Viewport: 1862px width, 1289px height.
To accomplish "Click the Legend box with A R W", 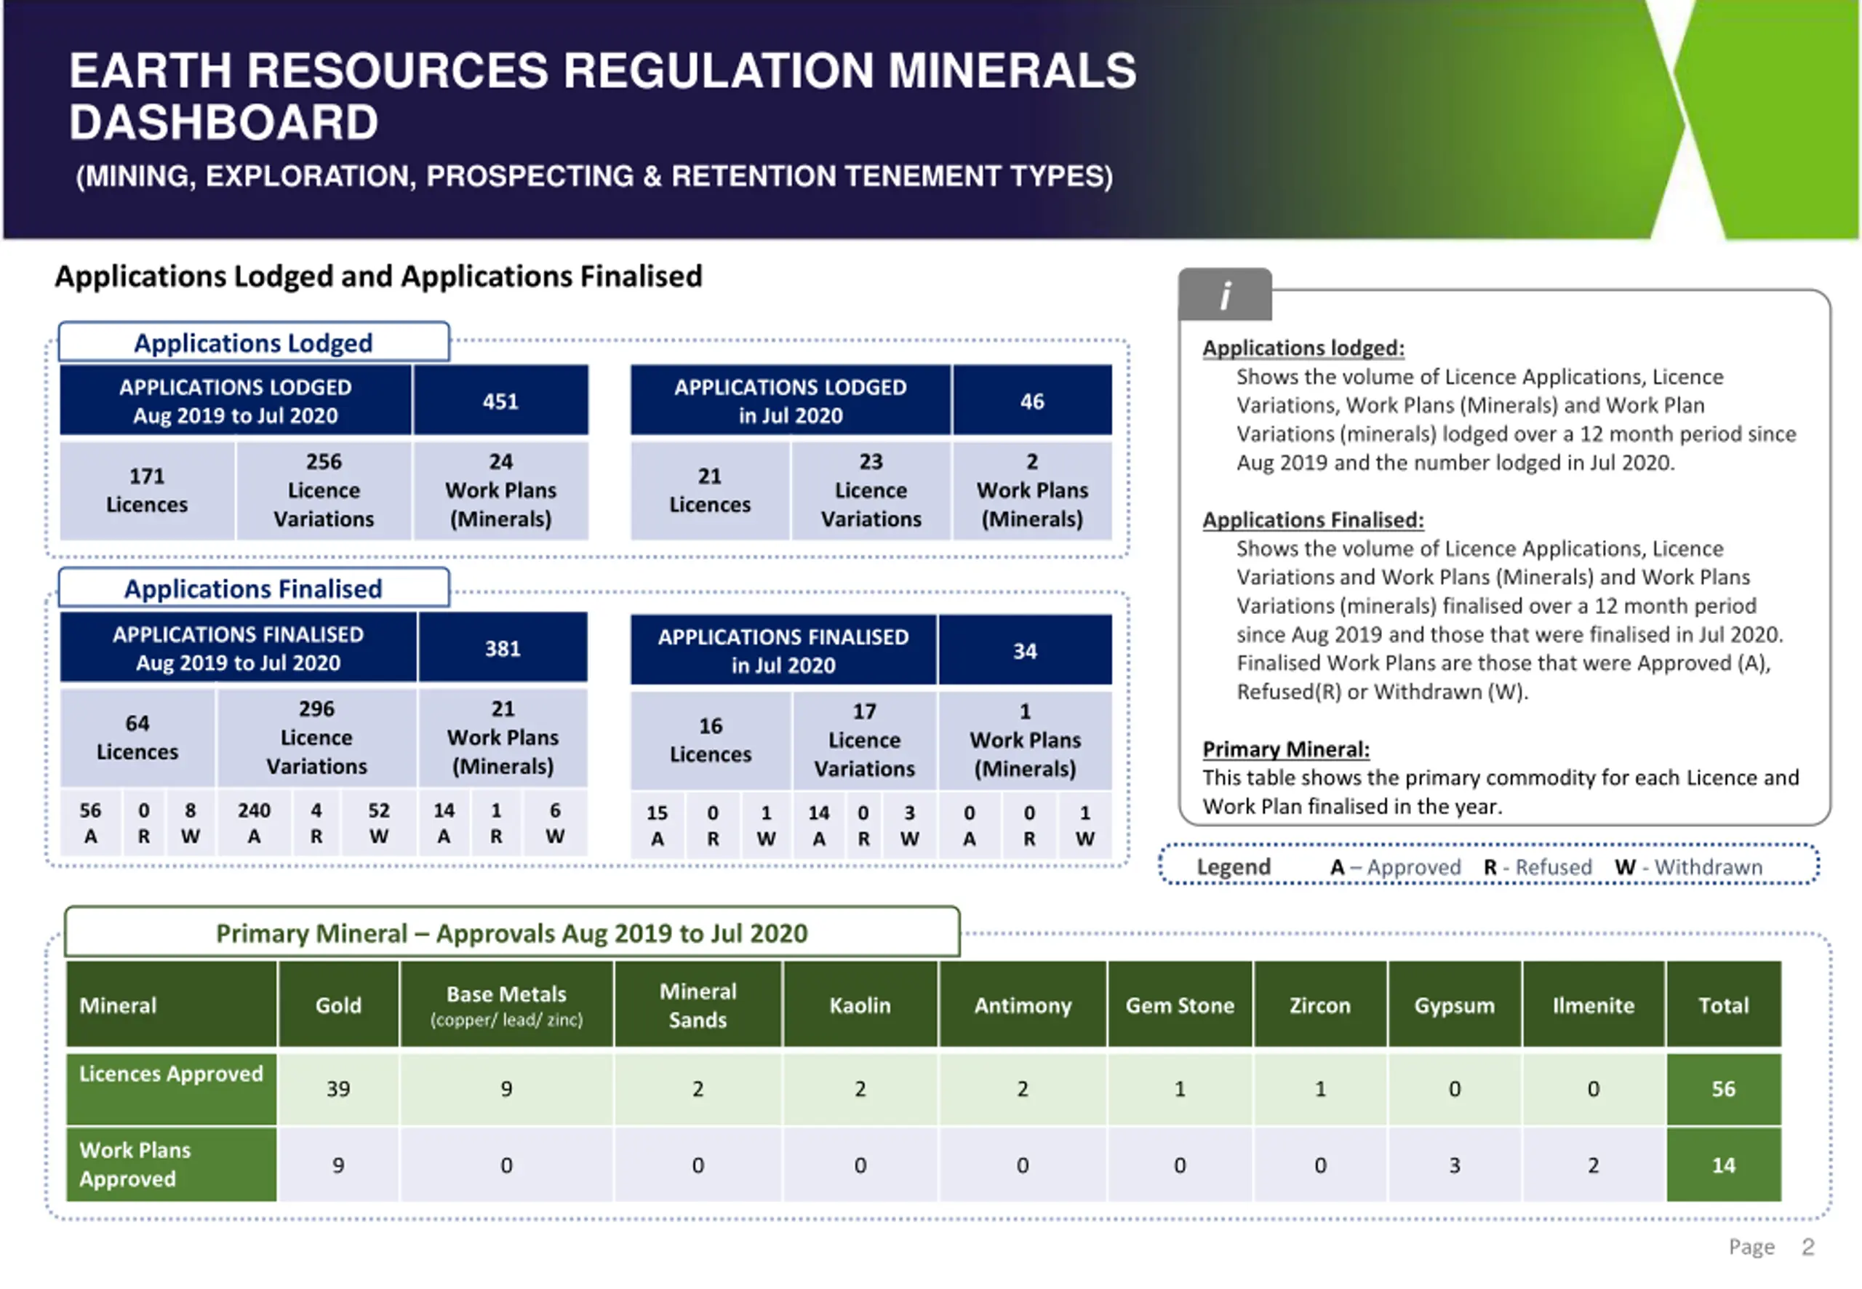I will pyautogui.click(x=1489, y=866).
